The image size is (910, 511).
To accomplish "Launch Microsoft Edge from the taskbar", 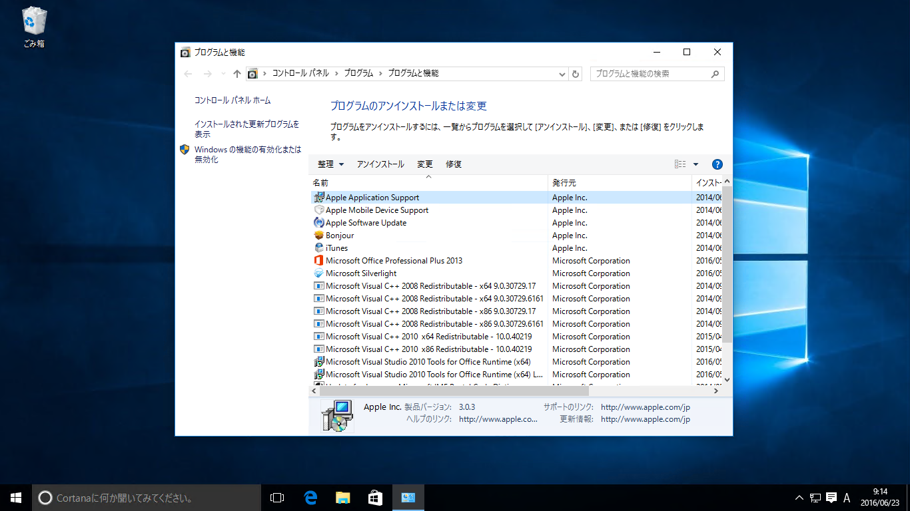I will (310, 497).
